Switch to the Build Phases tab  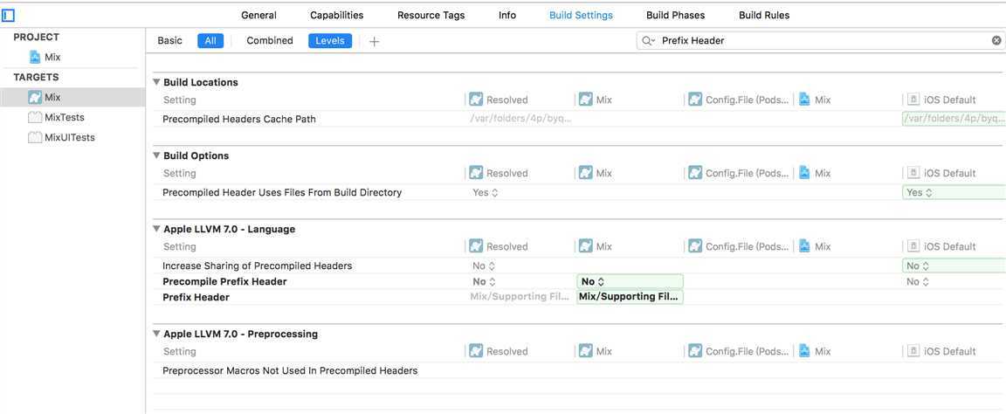[675, 15]
